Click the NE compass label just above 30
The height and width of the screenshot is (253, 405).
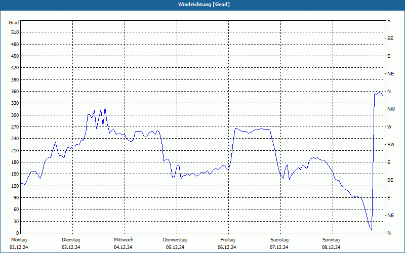(390, 216)
